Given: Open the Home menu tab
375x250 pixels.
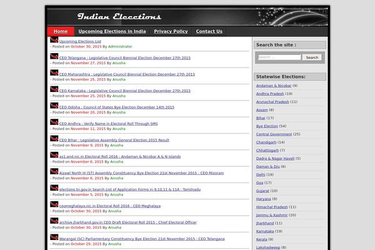Looking at the screenshot, I should [61, 31].
